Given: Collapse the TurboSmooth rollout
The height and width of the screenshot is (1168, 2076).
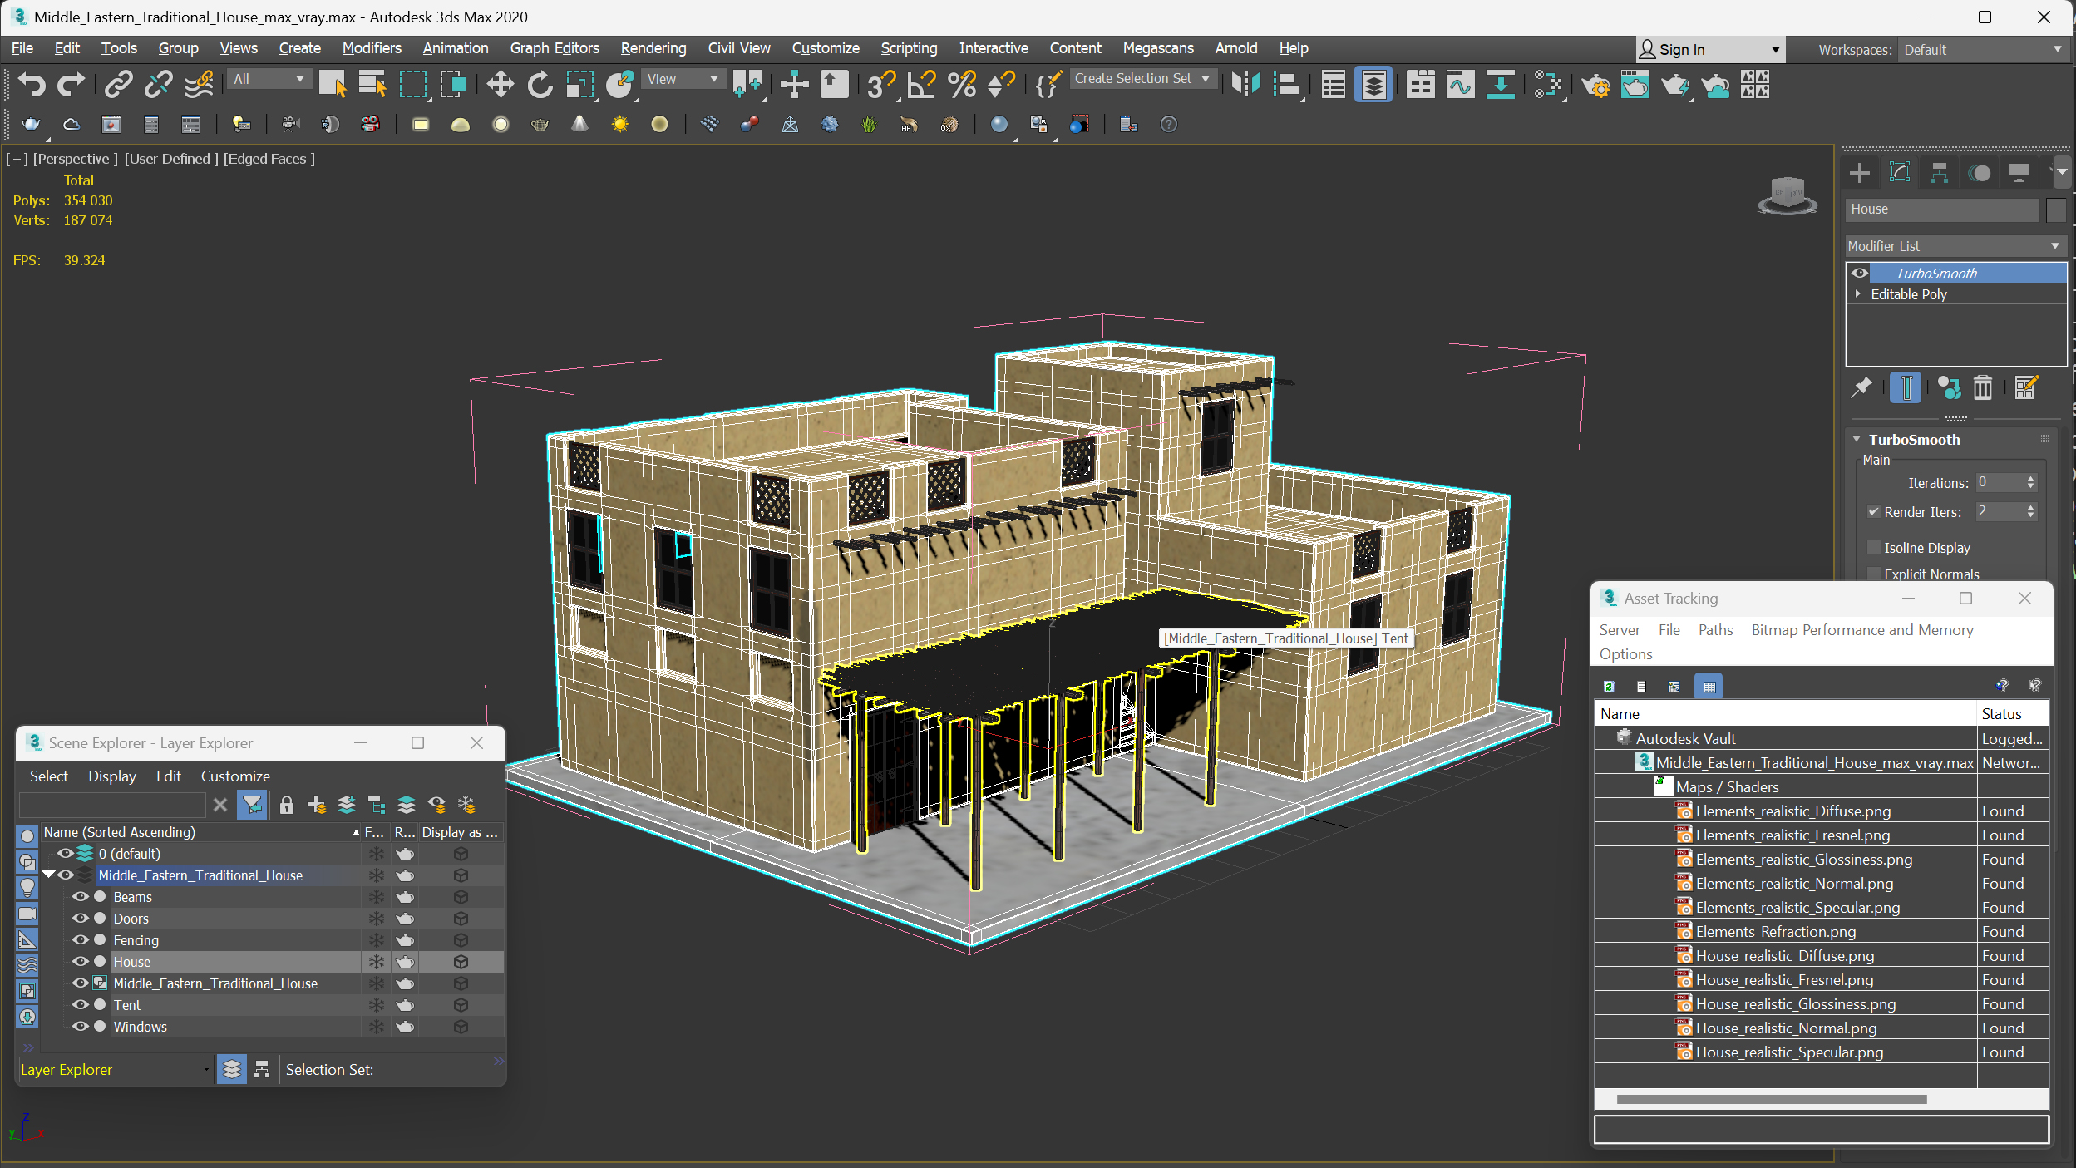Looking at the screenshot, I should 1857,439.
